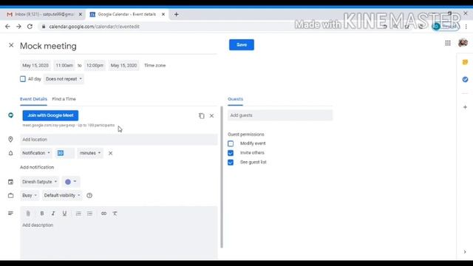Pick the 11:00am start time

click(64, 66)
